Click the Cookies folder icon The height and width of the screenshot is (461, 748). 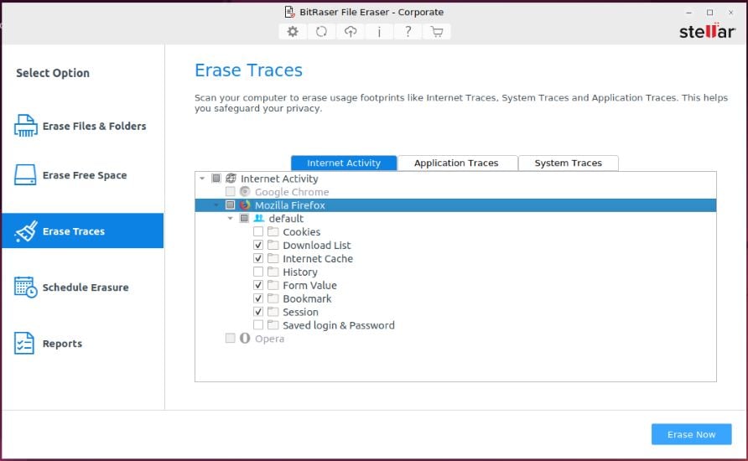pyautogui.click(x=273, y=231)
